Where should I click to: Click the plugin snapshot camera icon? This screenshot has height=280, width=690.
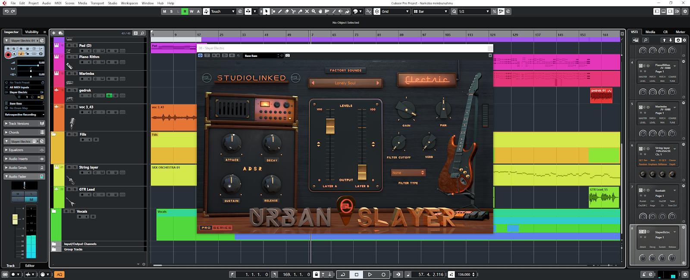(288, 56)
